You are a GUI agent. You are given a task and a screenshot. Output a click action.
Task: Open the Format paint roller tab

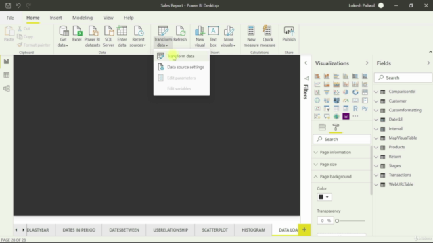pos(336,127)
